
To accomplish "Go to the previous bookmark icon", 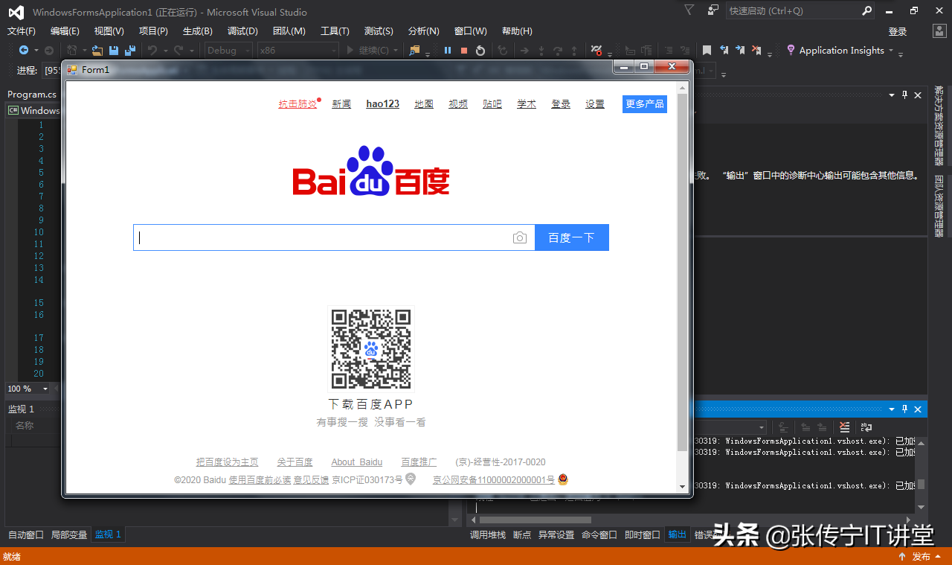I will pyautogui.click(x=724, y=51).
